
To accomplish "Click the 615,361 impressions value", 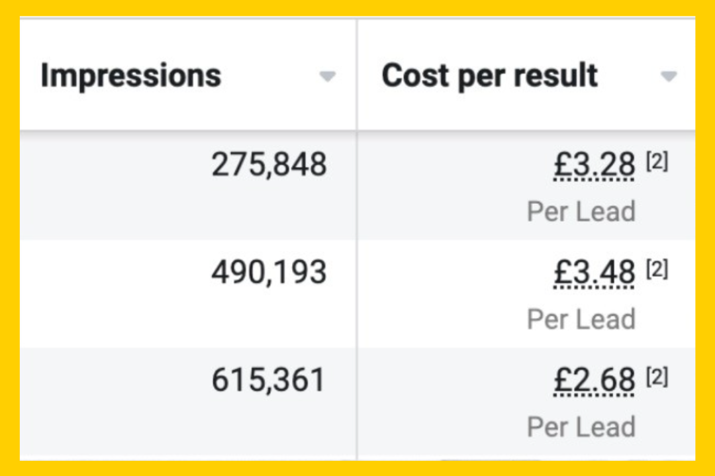I will [x=269, y=380].
